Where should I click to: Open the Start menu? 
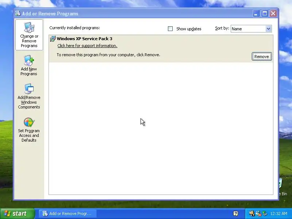(18, 214)
